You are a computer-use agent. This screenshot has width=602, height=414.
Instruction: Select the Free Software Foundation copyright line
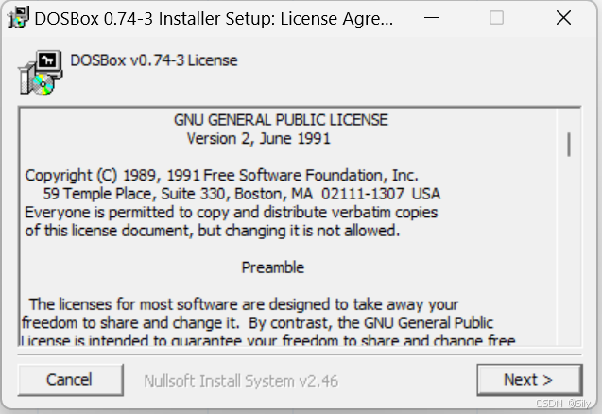click(221, 175)
